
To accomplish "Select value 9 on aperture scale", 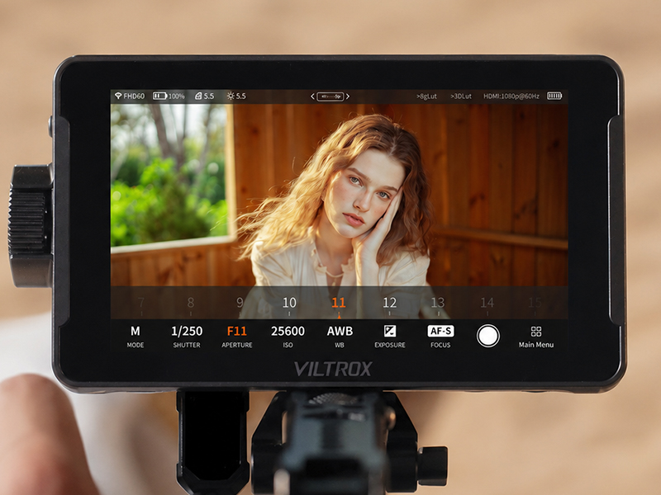I will (x=240, y=303).
